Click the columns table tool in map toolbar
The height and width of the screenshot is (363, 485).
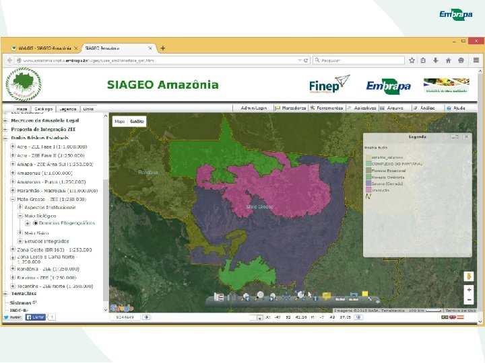coord(232,296)
